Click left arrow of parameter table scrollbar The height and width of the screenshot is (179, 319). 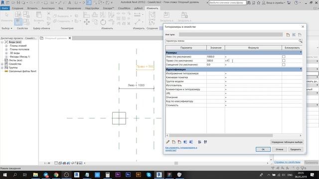click(x=167, y=135)
